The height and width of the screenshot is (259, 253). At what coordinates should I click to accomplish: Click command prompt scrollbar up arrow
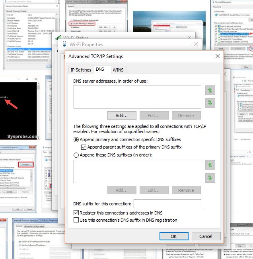tap(38, 84)
